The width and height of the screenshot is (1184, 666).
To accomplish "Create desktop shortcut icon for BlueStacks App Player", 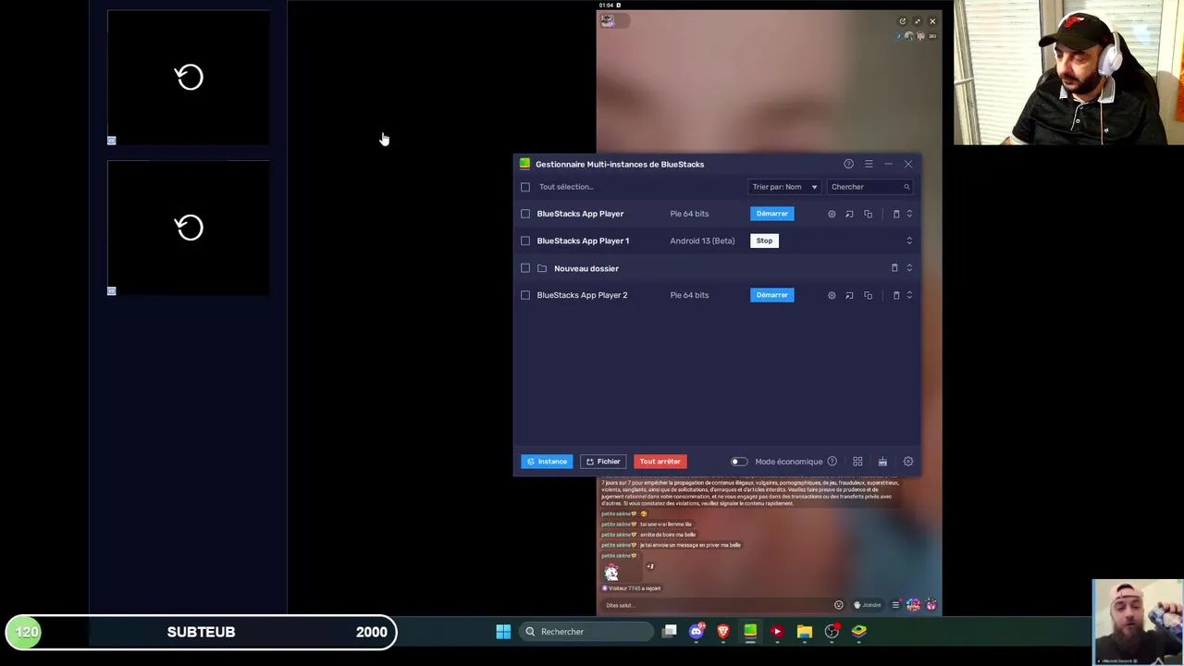I will (x=849, y=214).
